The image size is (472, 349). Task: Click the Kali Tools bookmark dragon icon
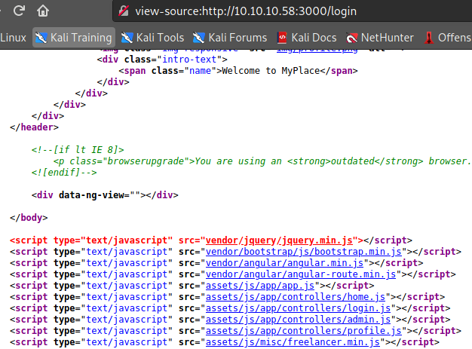[127, 38]
